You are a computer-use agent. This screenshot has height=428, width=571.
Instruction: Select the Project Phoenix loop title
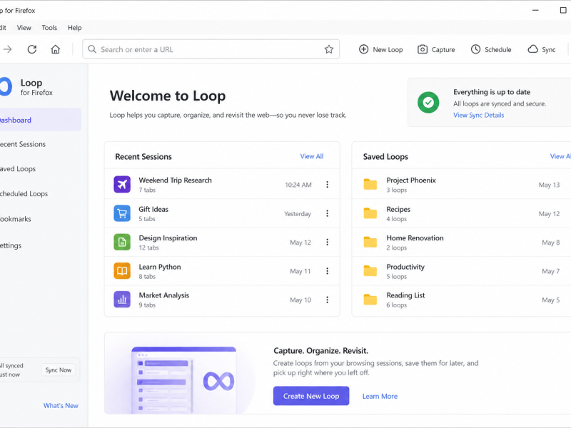(x=411, y=180)
